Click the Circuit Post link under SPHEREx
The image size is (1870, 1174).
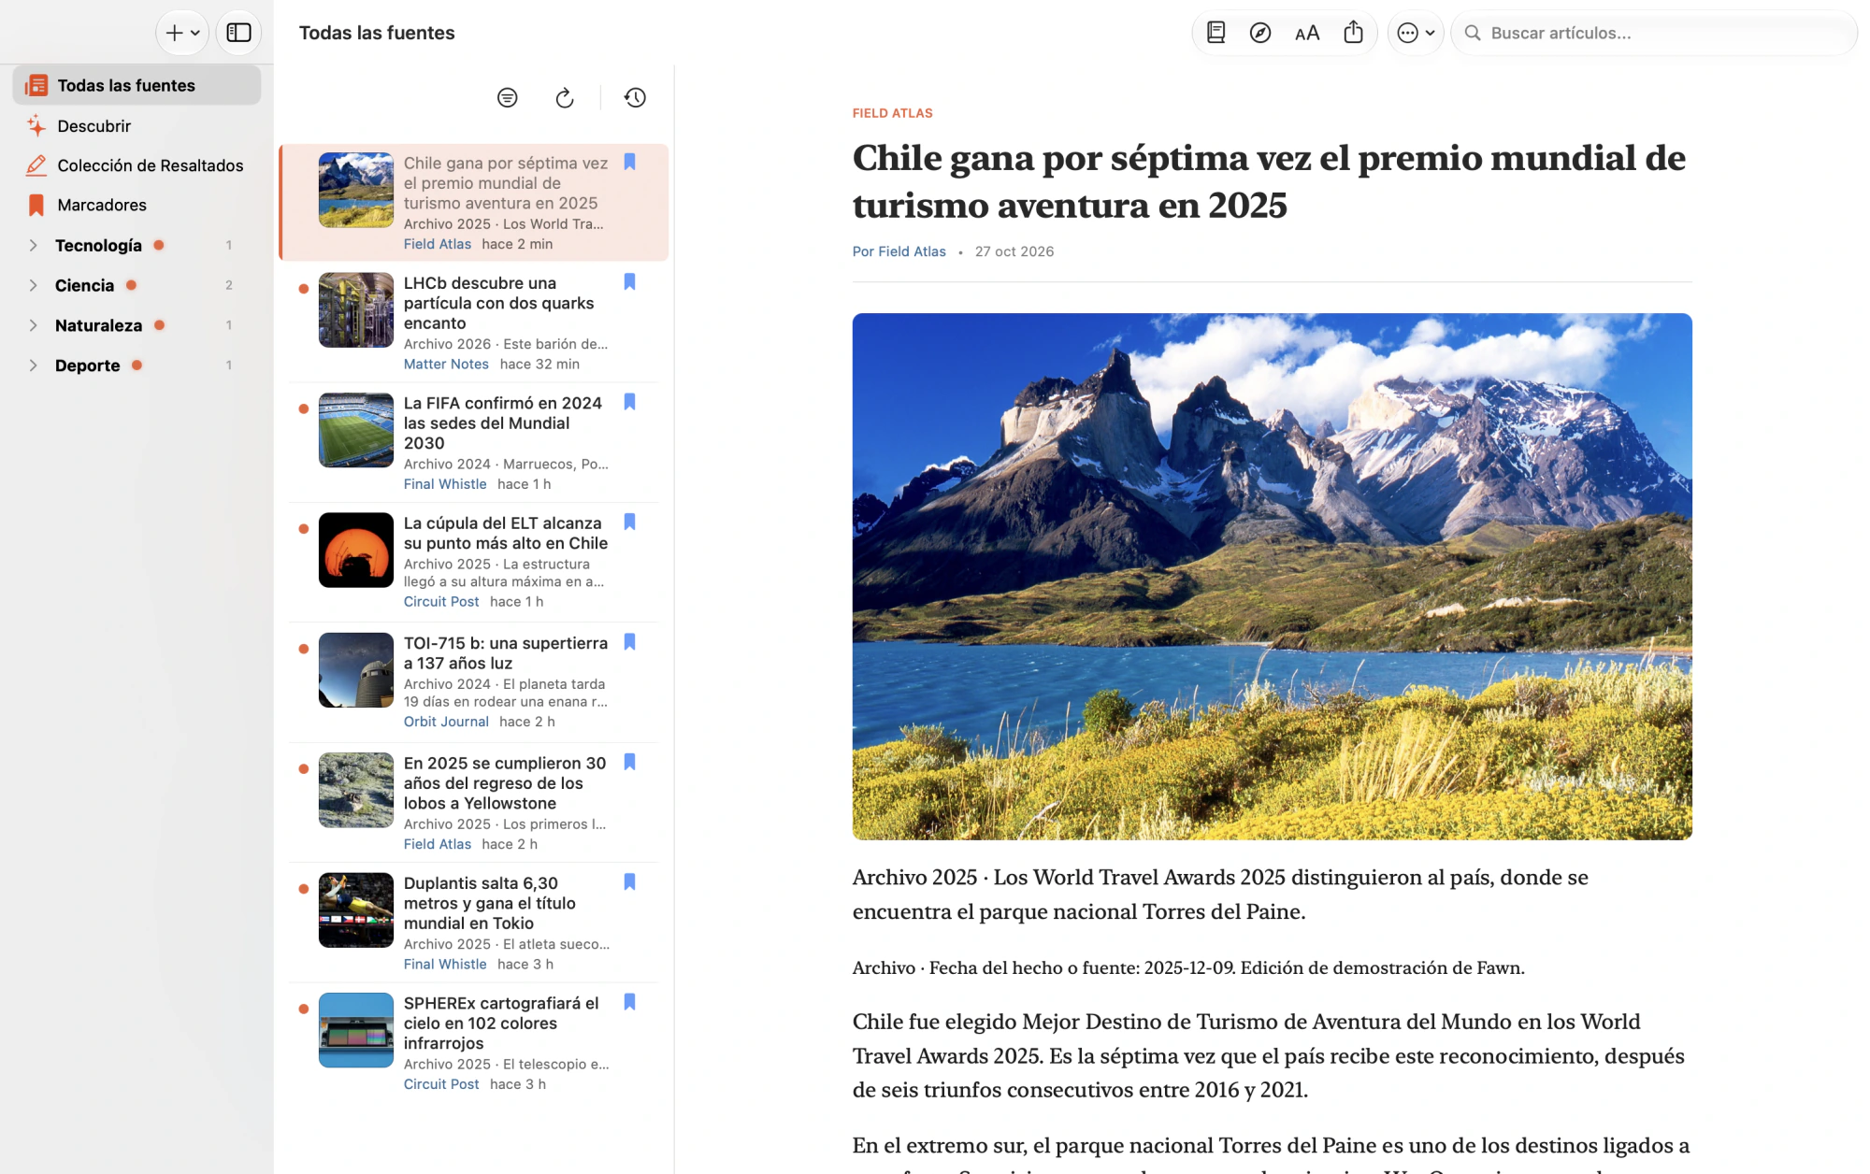441,1084
